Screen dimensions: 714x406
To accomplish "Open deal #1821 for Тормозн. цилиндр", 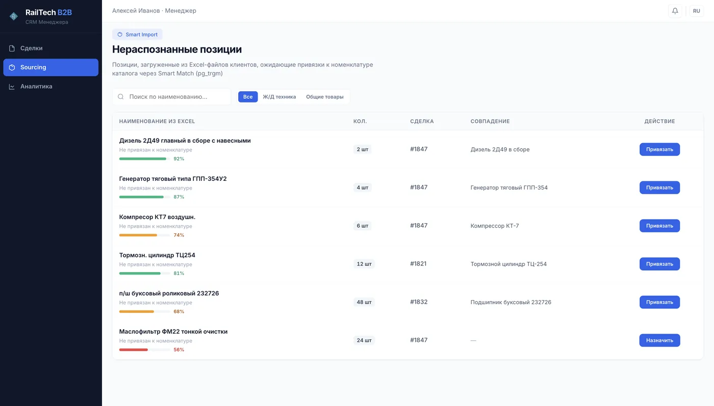I will click(x=418, y=263).
